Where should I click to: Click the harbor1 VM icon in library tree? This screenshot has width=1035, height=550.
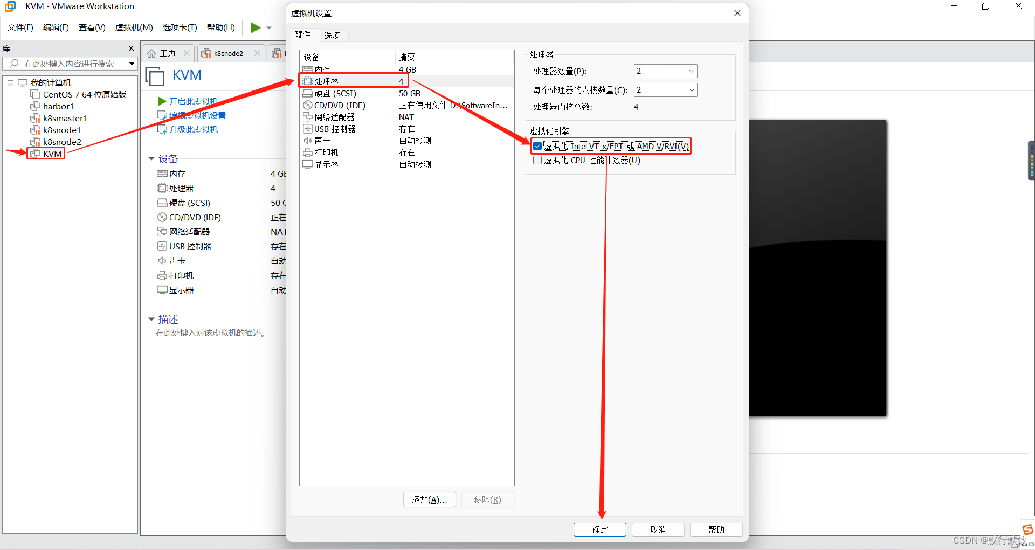click(x=36, y=107)
